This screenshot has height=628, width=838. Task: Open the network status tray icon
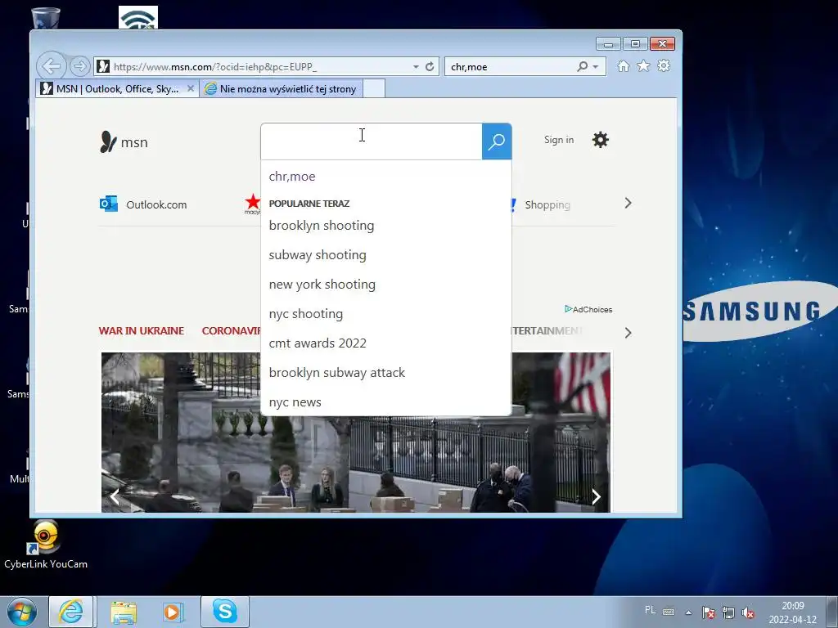coord(728,612)
